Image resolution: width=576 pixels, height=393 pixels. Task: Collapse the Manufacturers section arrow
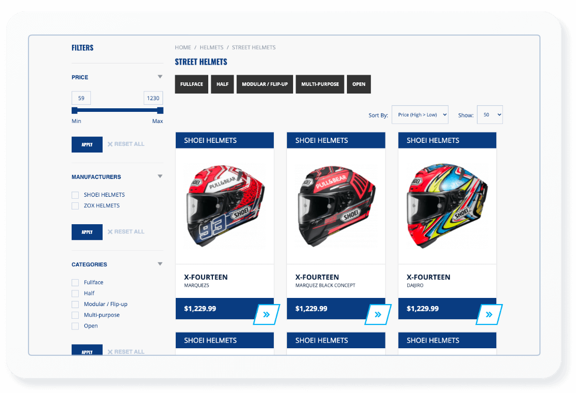(160, 176)
